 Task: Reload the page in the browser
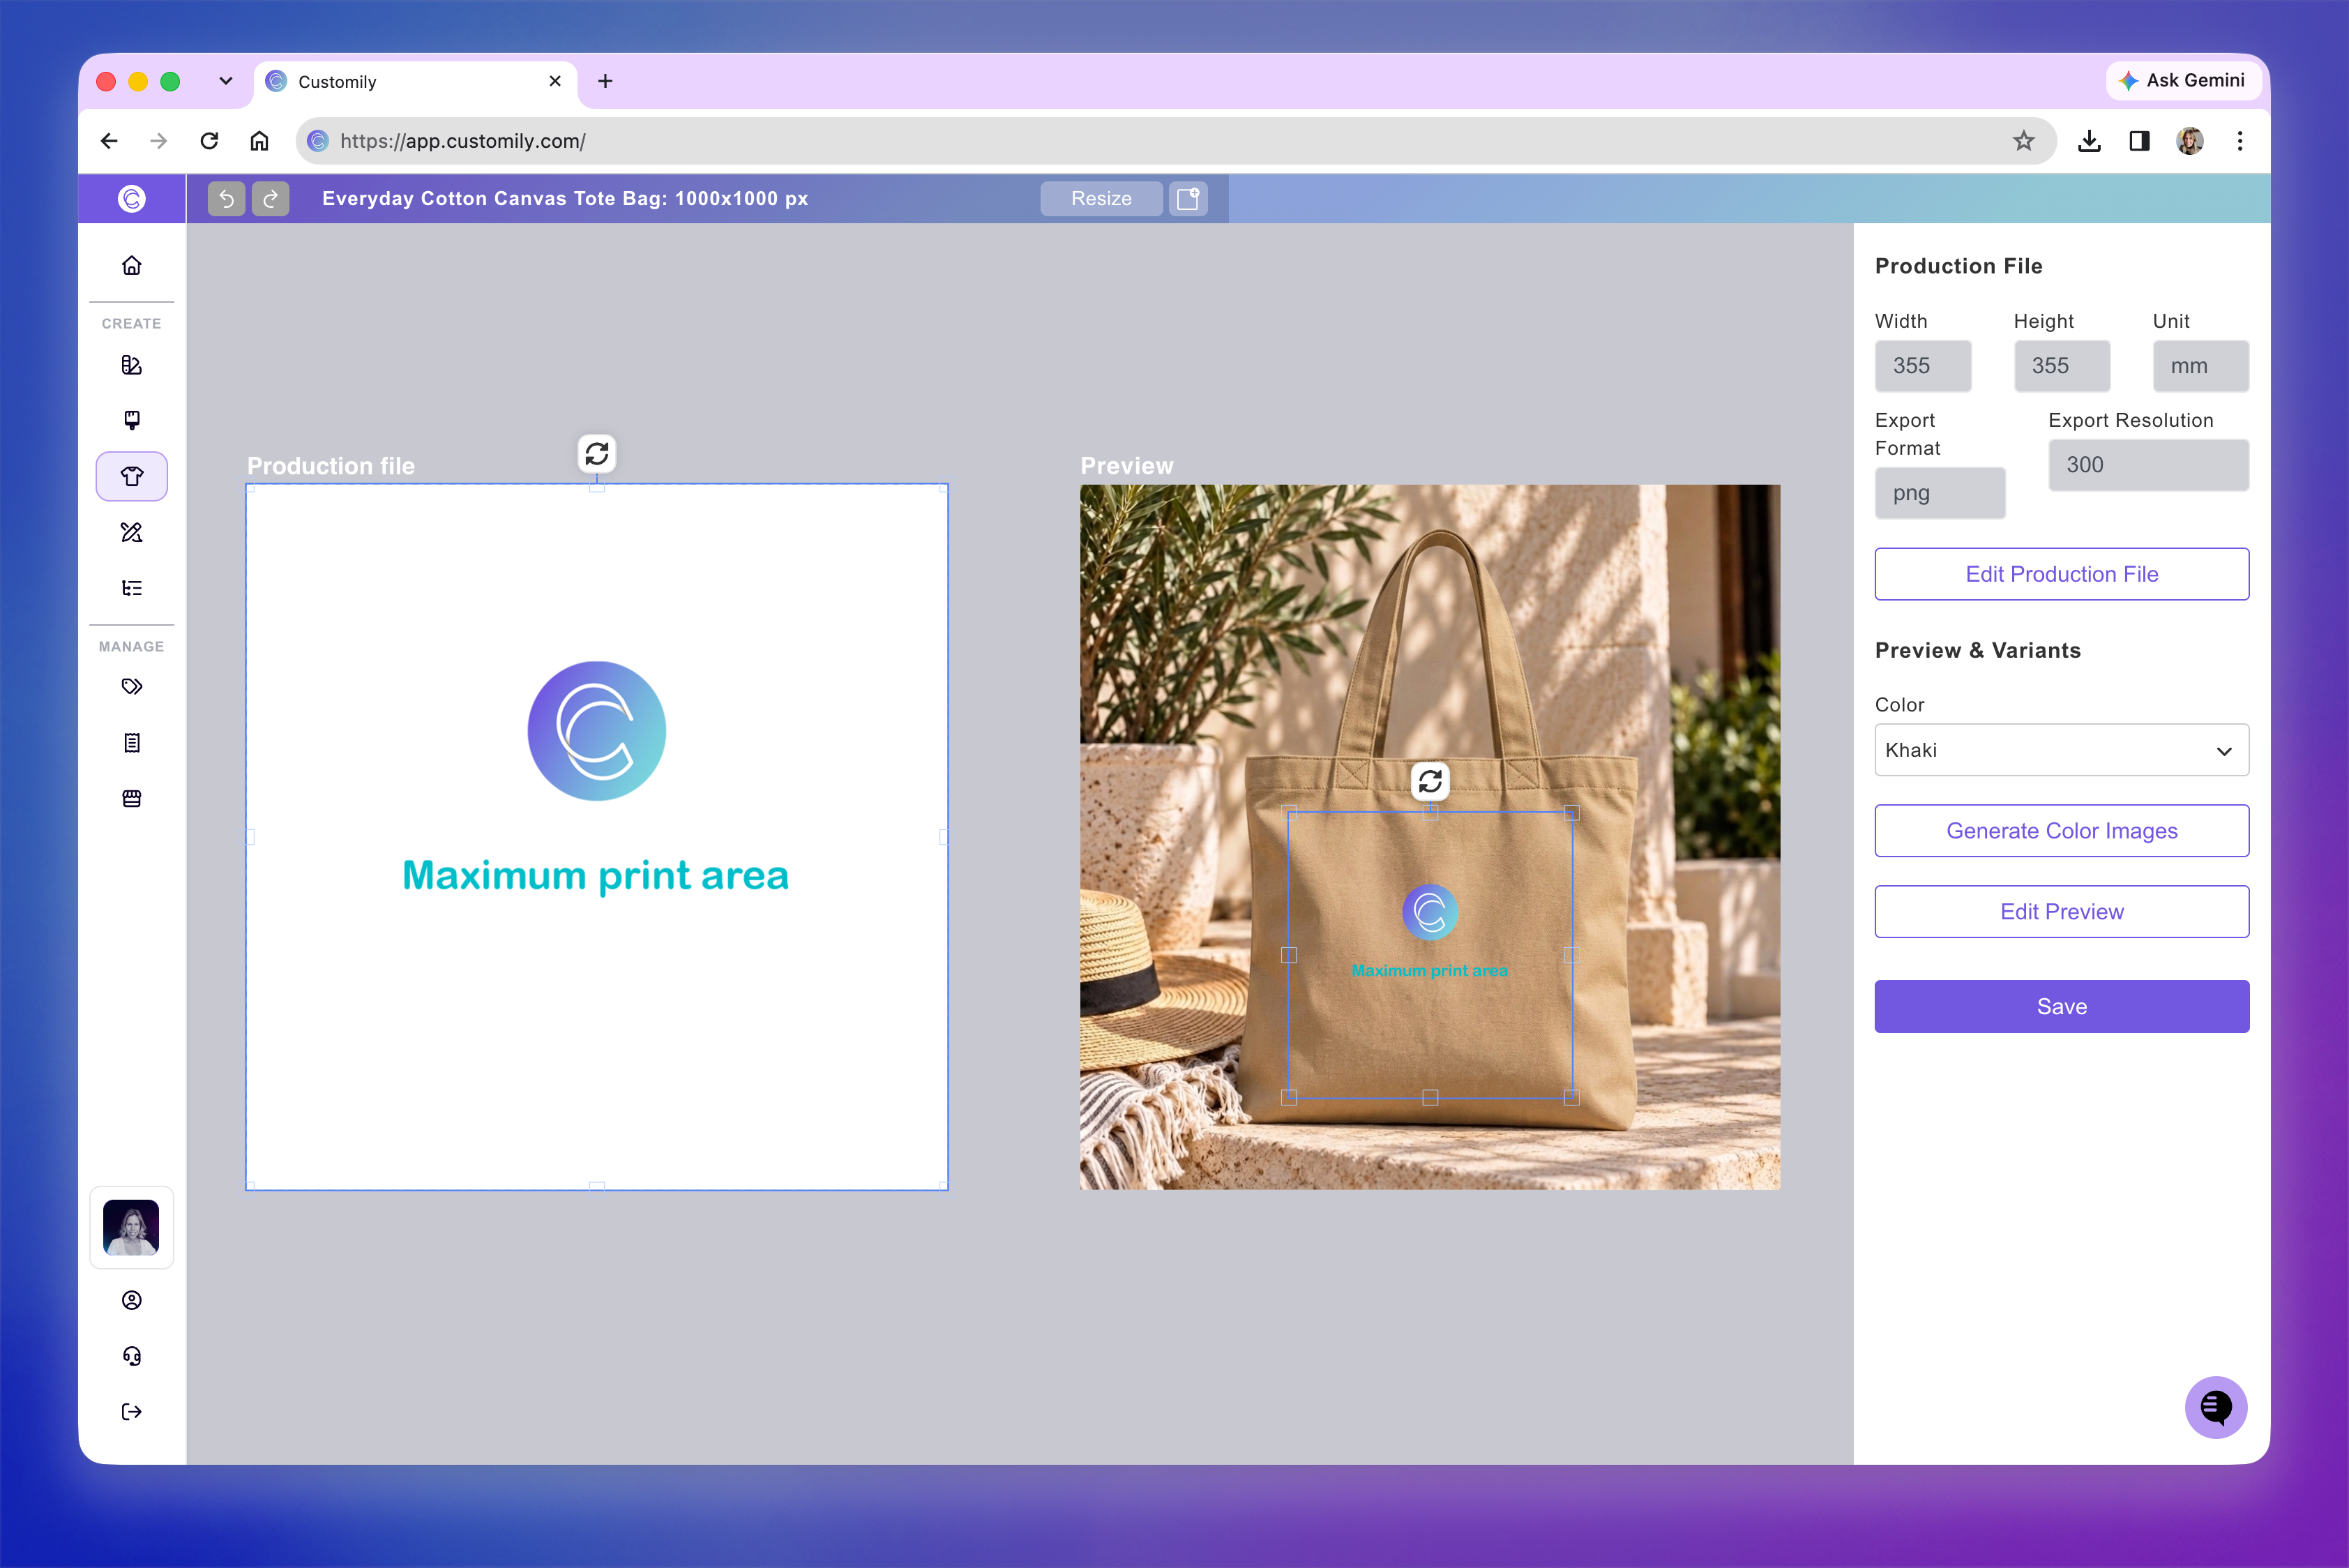point(209,141)
